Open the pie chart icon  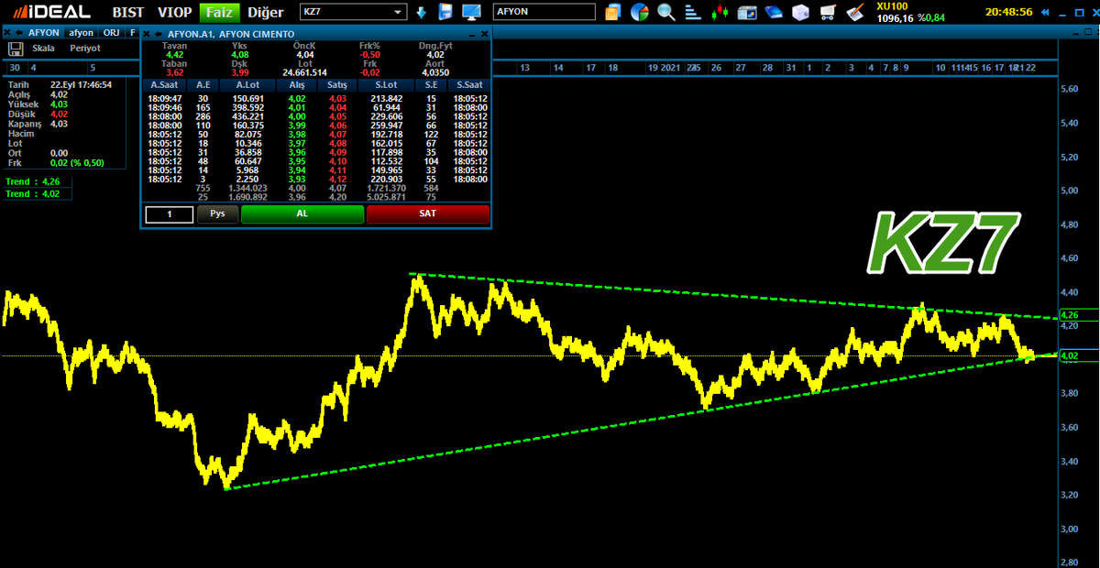click(640, 13)
